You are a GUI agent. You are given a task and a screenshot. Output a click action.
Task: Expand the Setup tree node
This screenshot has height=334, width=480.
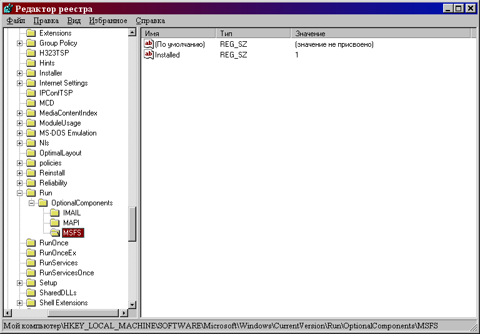tap(20, 283)
